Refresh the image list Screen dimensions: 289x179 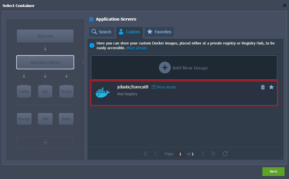pyautogui.click(x=225, y=154)
